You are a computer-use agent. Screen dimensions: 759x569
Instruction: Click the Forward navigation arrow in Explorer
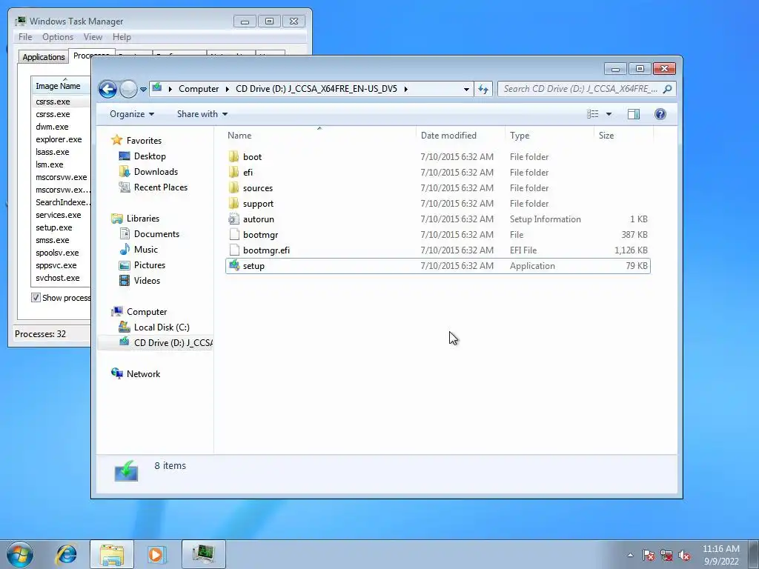pyautogui.click(x=128, y=89)
